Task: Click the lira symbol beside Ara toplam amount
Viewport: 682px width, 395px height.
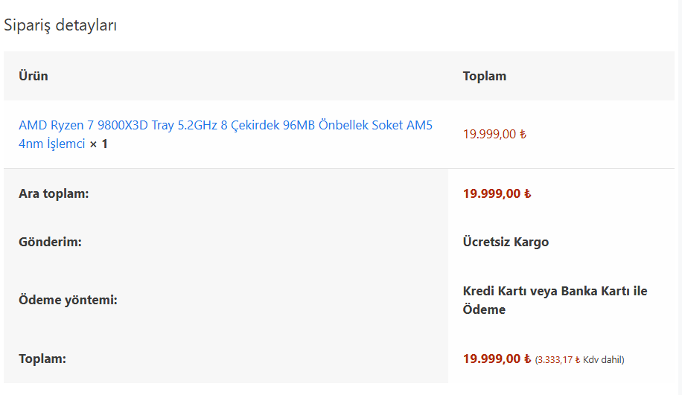Action: point(527,194)
